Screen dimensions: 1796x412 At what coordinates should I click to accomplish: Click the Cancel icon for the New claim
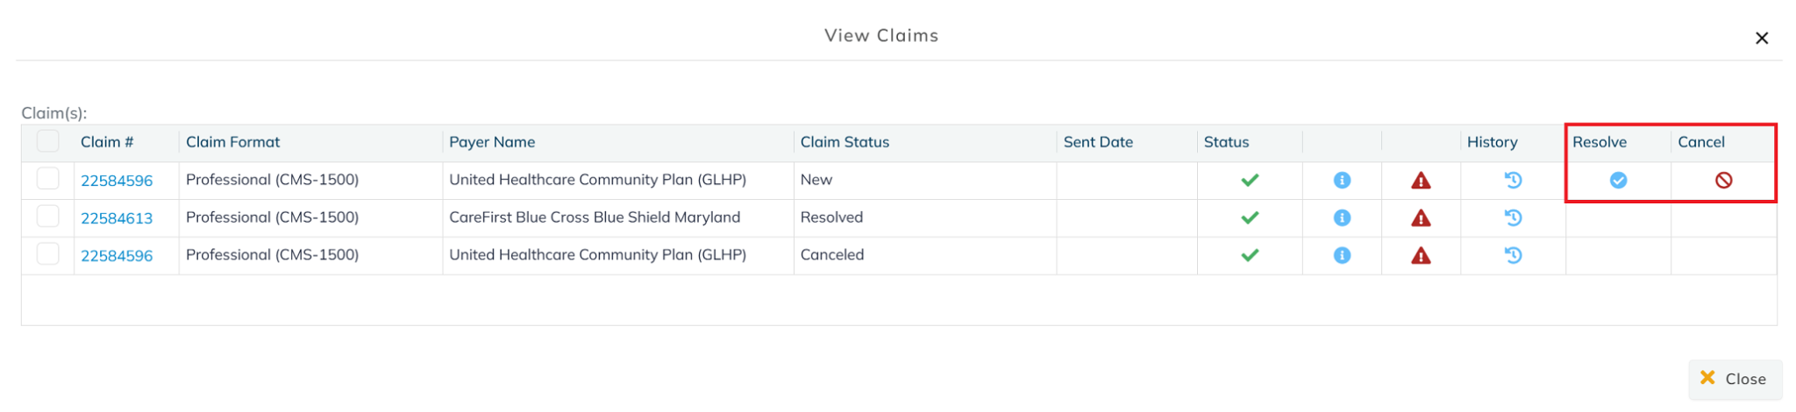pos(1723,181)
